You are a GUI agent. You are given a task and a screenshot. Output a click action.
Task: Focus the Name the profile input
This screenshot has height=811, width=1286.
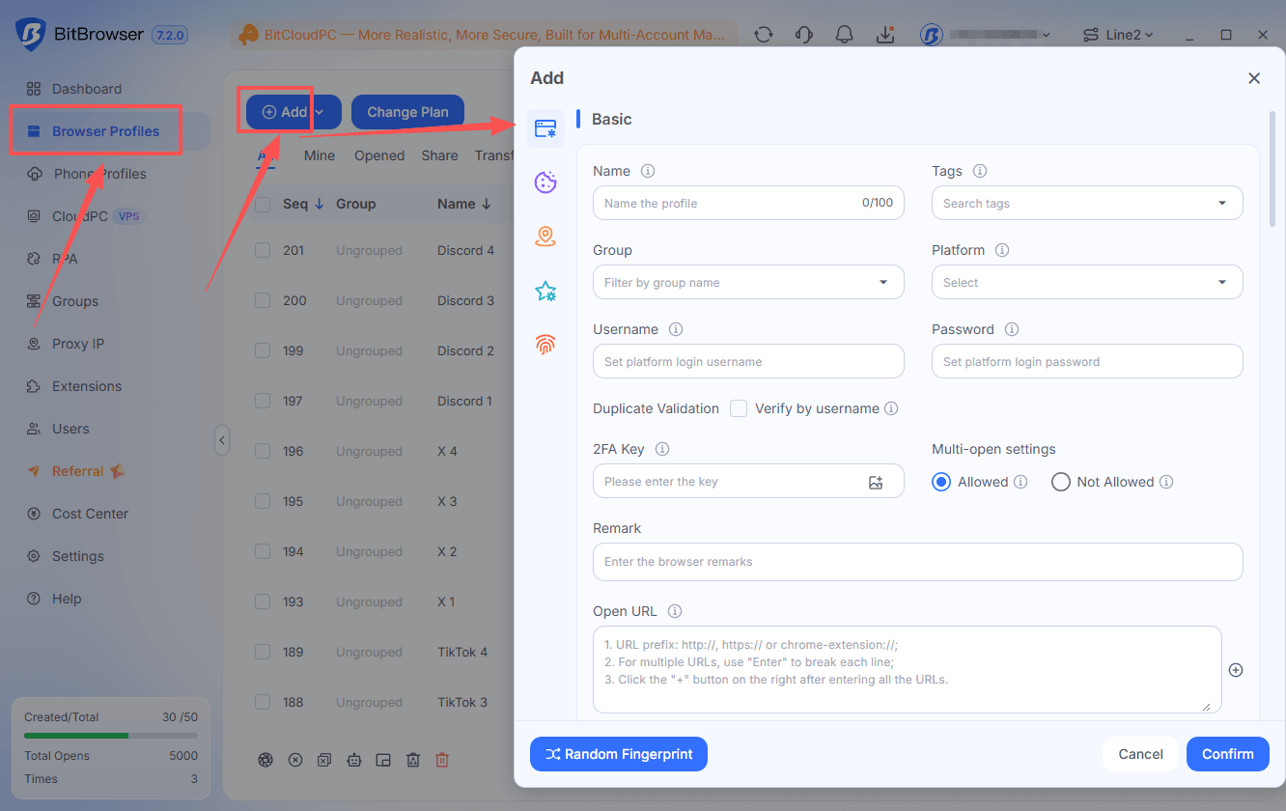(748, 204)
